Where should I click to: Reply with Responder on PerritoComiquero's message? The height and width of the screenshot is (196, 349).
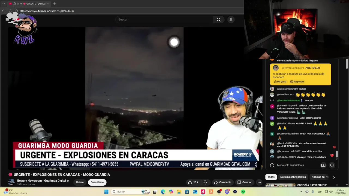297,82
